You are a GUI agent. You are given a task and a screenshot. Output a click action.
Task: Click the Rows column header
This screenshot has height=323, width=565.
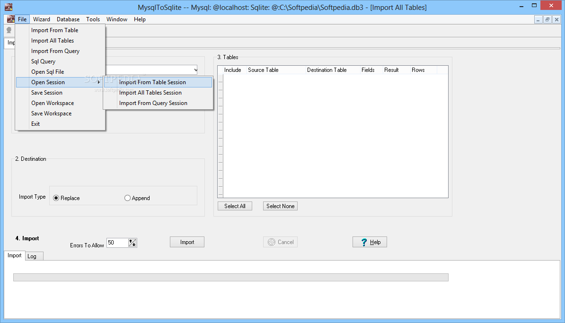point(424,70)
